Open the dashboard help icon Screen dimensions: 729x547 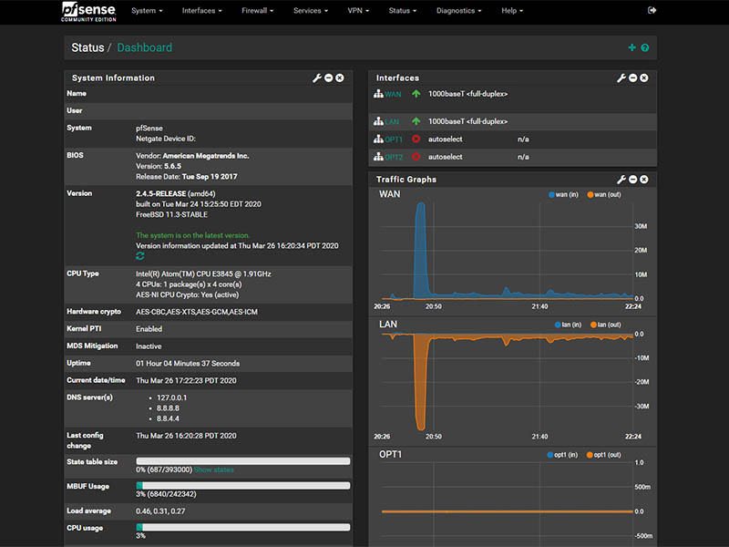click(645, 47)
